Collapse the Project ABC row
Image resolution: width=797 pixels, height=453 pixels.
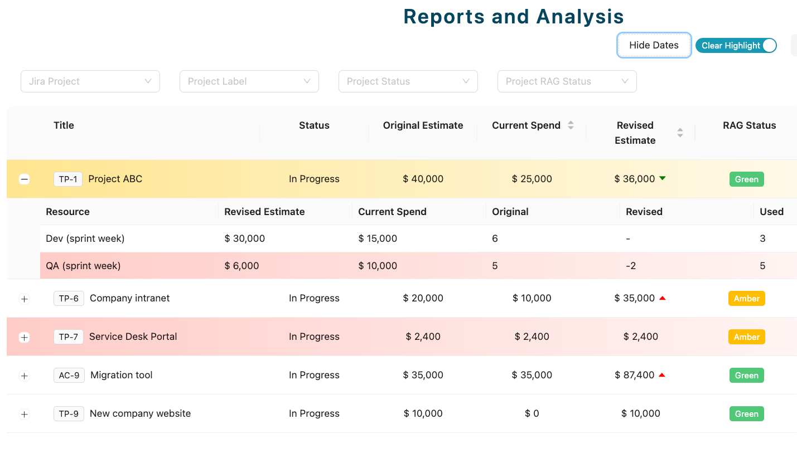(24, 179)
